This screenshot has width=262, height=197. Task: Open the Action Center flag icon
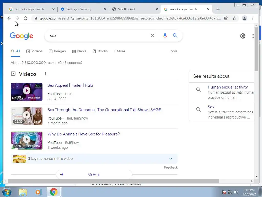[224, 192]
